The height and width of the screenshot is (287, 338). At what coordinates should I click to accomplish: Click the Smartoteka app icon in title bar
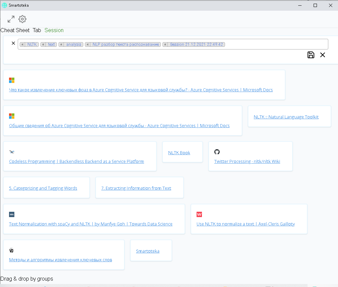click(x=4, y=5)
